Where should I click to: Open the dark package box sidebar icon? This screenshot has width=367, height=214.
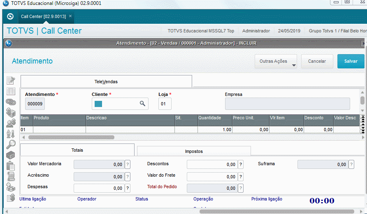tap(11, 155)
